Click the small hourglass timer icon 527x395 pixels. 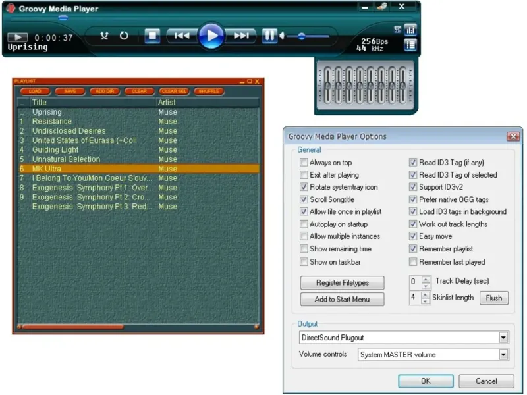point(397,30)
